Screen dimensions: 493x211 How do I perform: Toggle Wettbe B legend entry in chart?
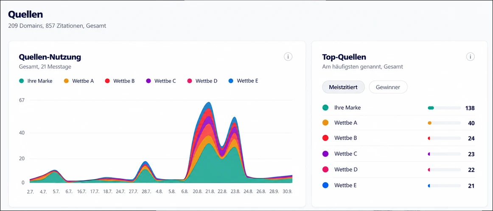coord(120,81)
